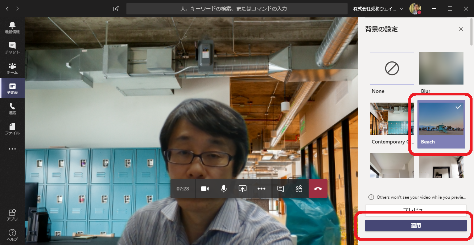The width and height of the screenshot is (474, 245).
Task: Open the Activity (最新情報) feed icon
Action: [x=12, y=27]
